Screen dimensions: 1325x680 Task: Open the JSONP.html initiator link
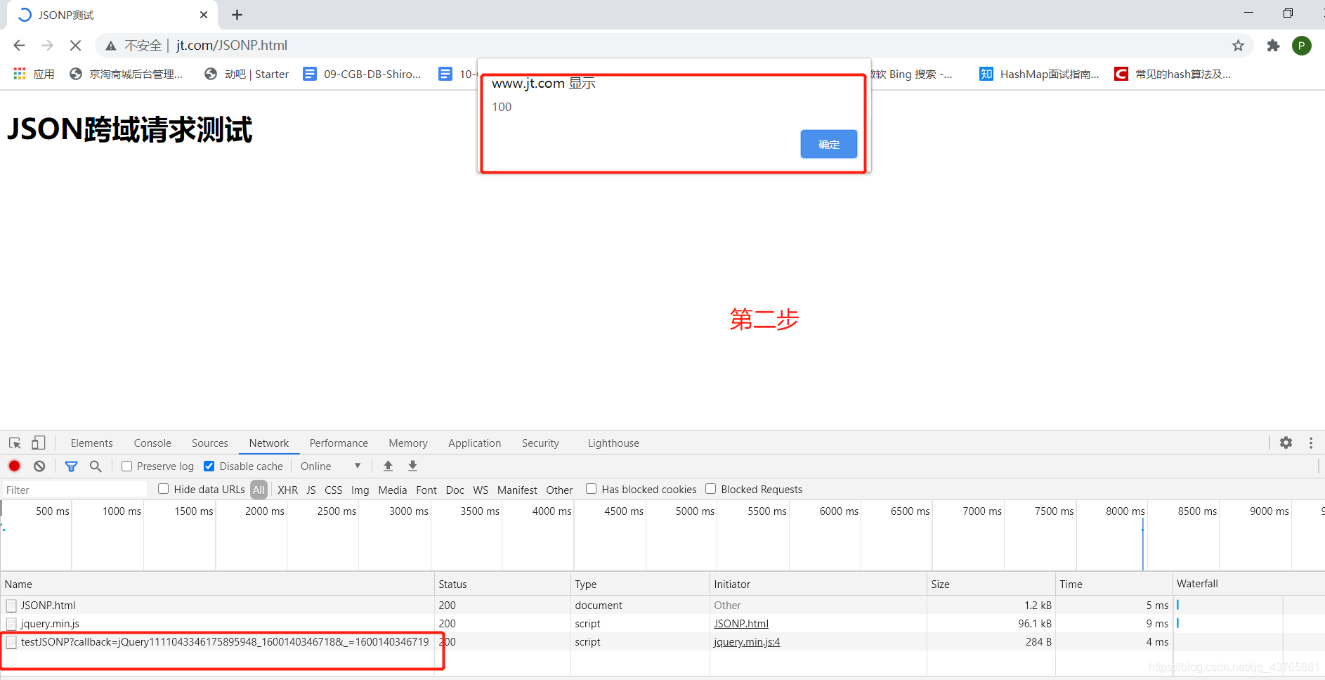coord(741,624)
